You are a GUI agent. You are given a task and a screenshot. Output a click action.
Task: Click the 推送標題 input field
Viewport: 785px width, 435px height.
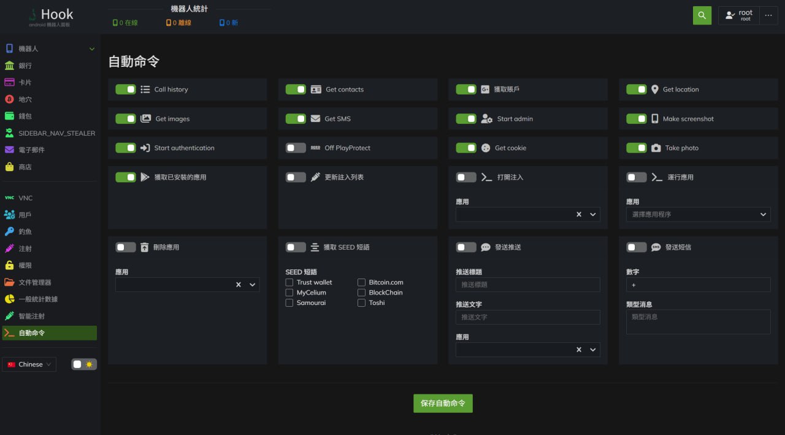click(527, 285)
